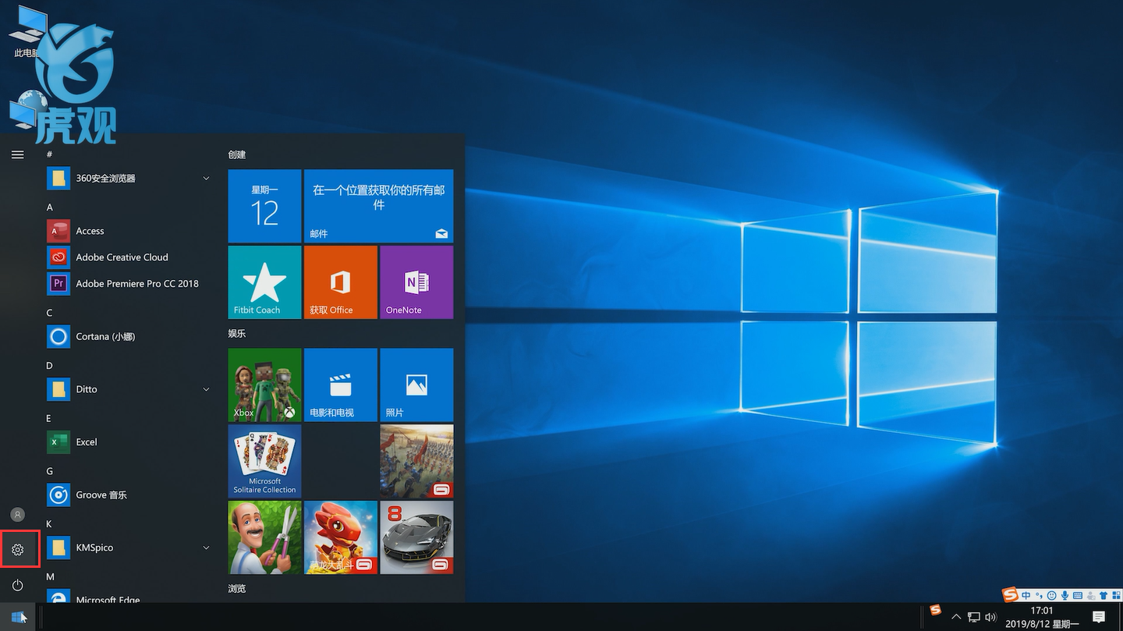Open the 照片 photos tile

(416, 385)
